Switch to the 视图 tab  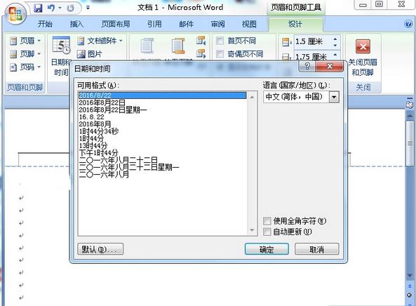249,24
